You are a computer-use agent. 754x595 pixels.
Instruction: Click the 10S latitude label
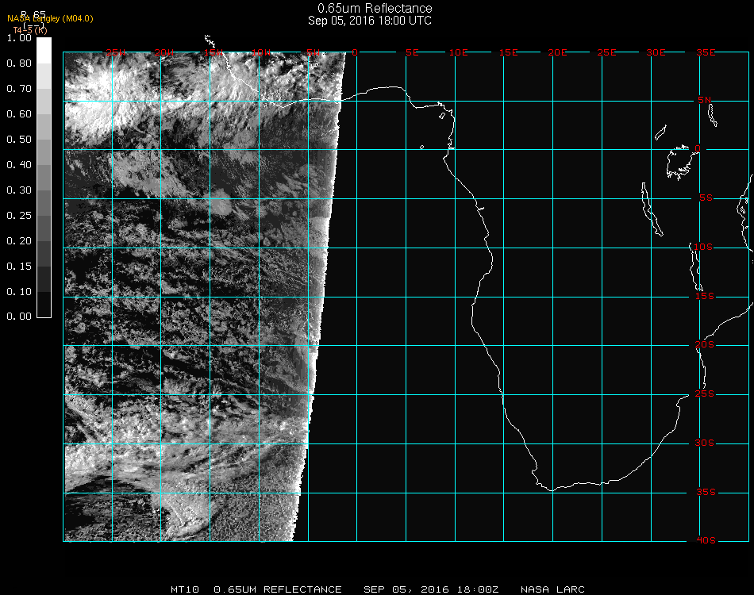(703, 247)
